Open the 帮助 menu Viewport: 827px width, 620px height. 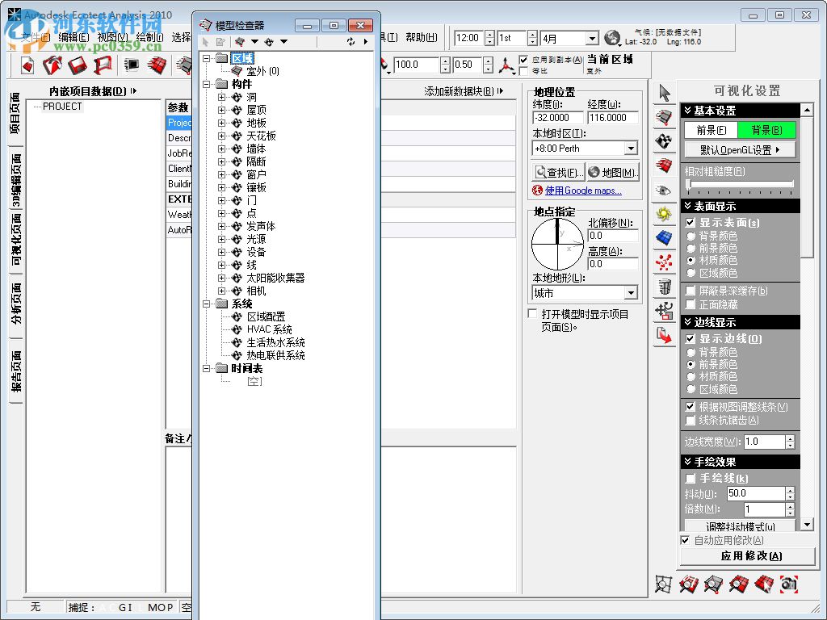421,37
